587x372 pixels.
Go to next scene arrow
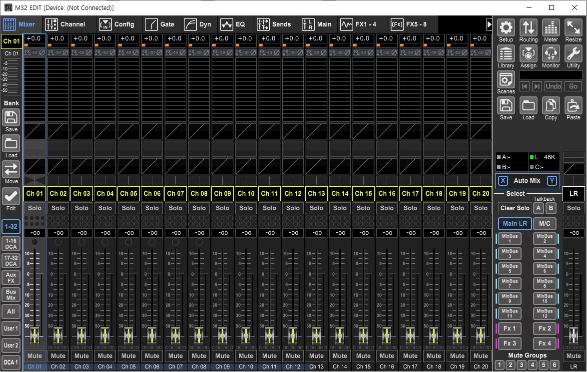(537, 86)
